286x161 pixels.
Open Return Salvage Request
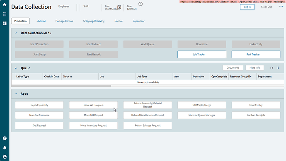[x=148, y=125]
